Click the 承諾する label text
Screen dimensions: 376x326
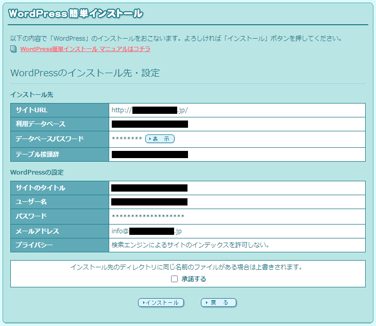(x=194, y=279)
